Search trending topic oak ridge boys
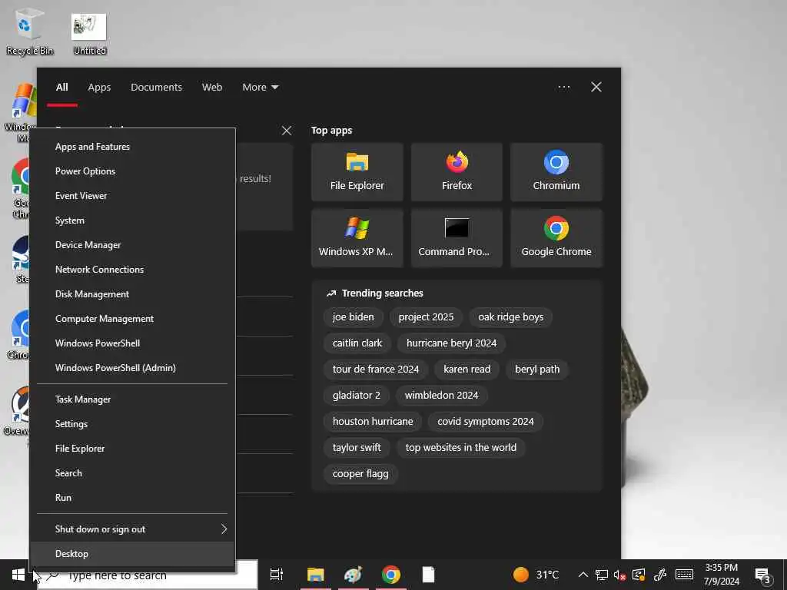The width and height of the screenshot is (787, 590). pyautogui.click(x=511, y=317)
